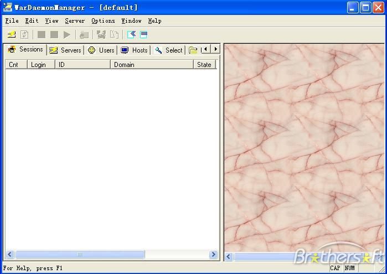This screenshot has height=274, width=387.
Task: Maximize the WarDaemonManager window
Action: pyautogui.click(x=365, y=7)
